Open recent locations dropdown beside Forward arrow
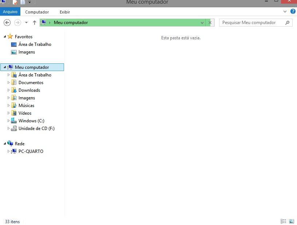297x225 pixels. (26, 23)
